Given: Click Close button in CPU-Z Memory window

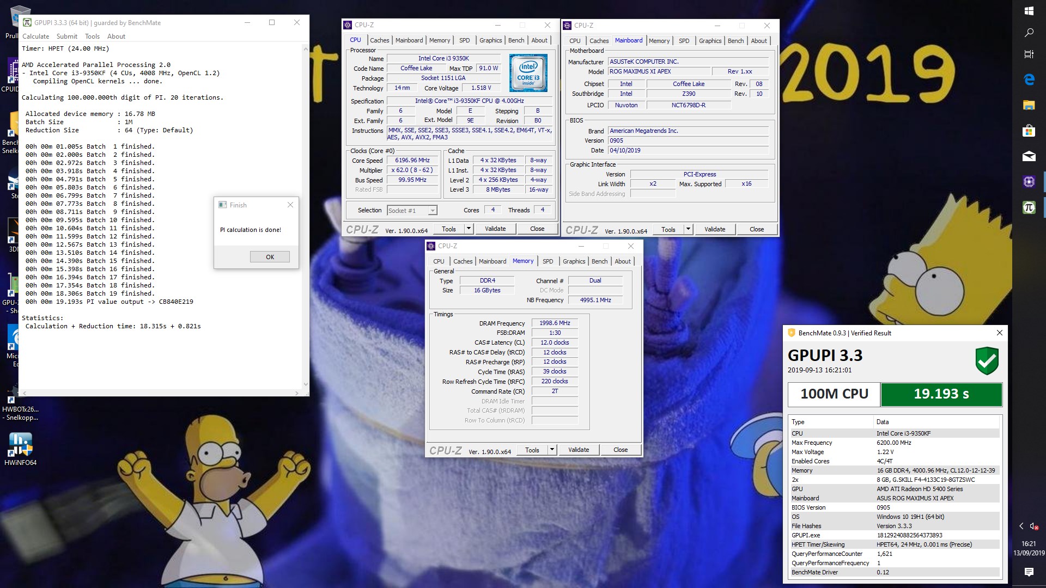Looking at the screenshot, I should point(620,450).
